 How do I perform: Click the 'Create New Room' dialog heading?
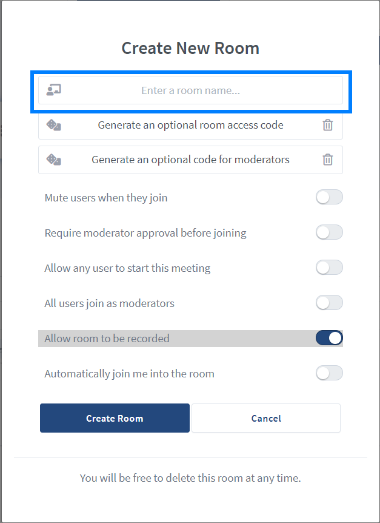point(190,49)
